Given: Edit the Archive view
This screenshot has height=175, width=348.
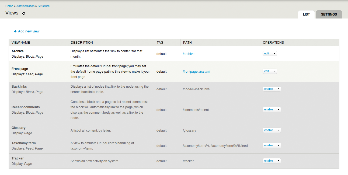Looking at the screenshot, I should coord(267,54).
